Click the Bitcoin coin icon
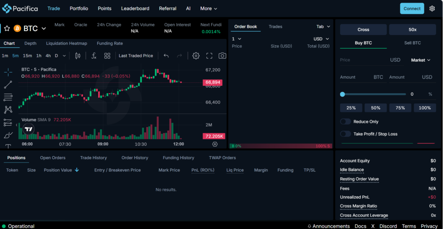 pos(17,28)
